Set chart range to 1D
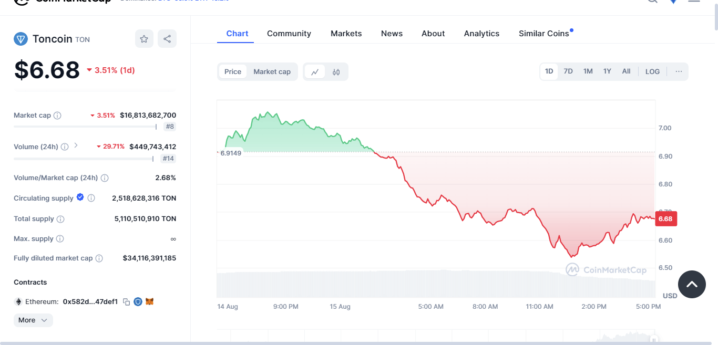The width and height of the screenshot is (718, 345). (x=549, y=71)
